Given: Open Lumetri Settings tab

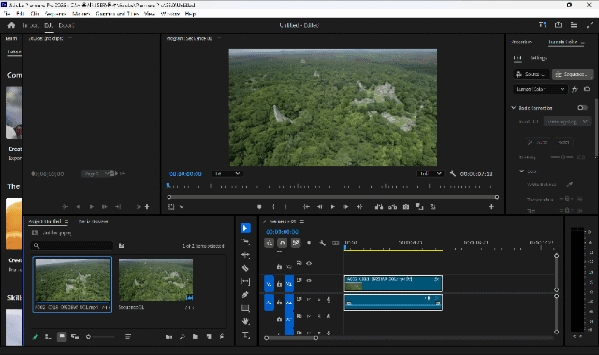Looking at the screenshot, I should click(x=538, y=58).
